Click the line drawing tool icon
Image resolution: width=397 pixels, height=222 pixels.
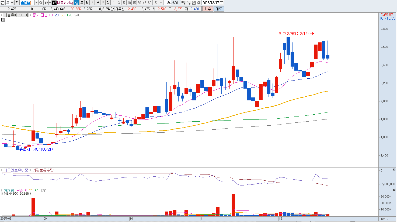[x=189, y=3]
